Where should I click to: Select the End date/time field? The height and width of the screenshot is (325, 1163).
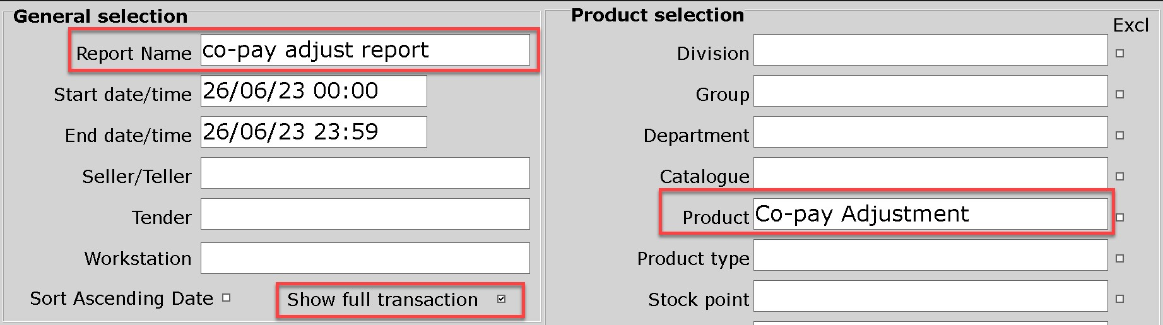314,132
